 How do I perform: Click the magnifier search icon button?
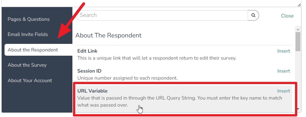(253, 15)
